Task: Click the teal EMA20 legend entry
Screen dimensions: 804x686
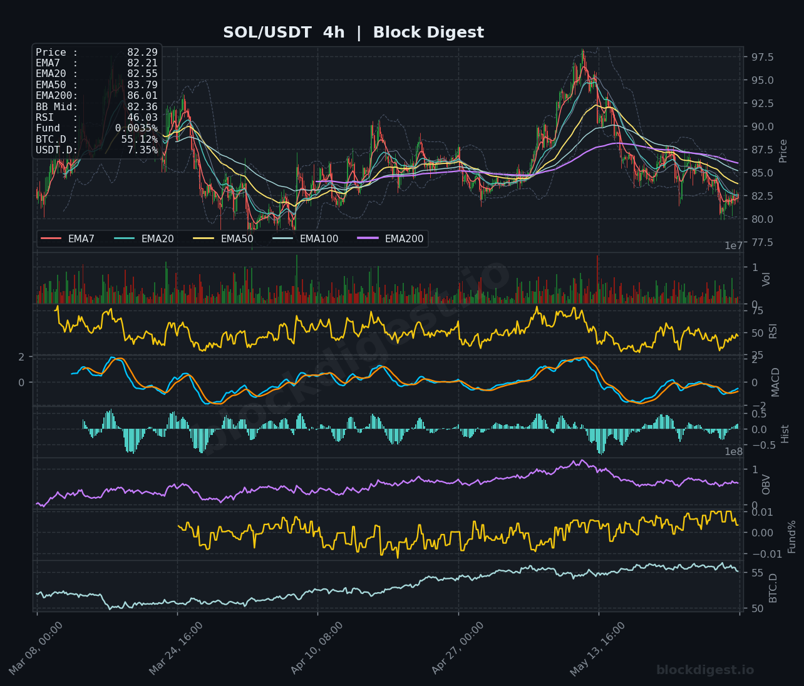Action: tap(143, 238)
